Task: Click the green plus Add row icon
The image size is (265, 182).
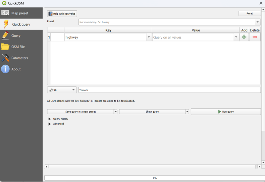Action: click(x=244, y=37)
